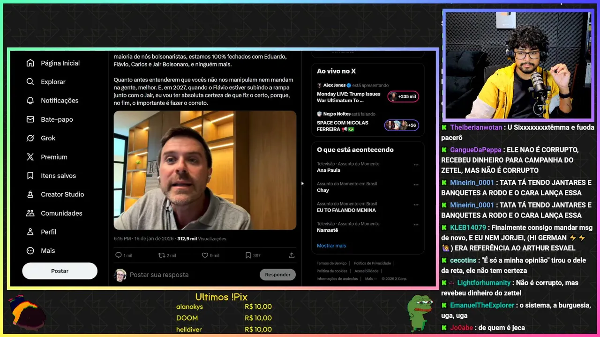Open Bate-papo envelope icon
Image resolution: width=600 pixels, height=337 pixels.
pos(30,119)
